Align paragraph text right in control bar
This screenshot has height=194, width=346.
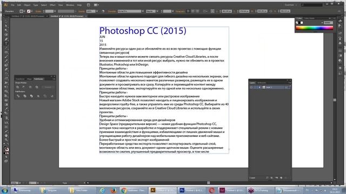[197, 11]
